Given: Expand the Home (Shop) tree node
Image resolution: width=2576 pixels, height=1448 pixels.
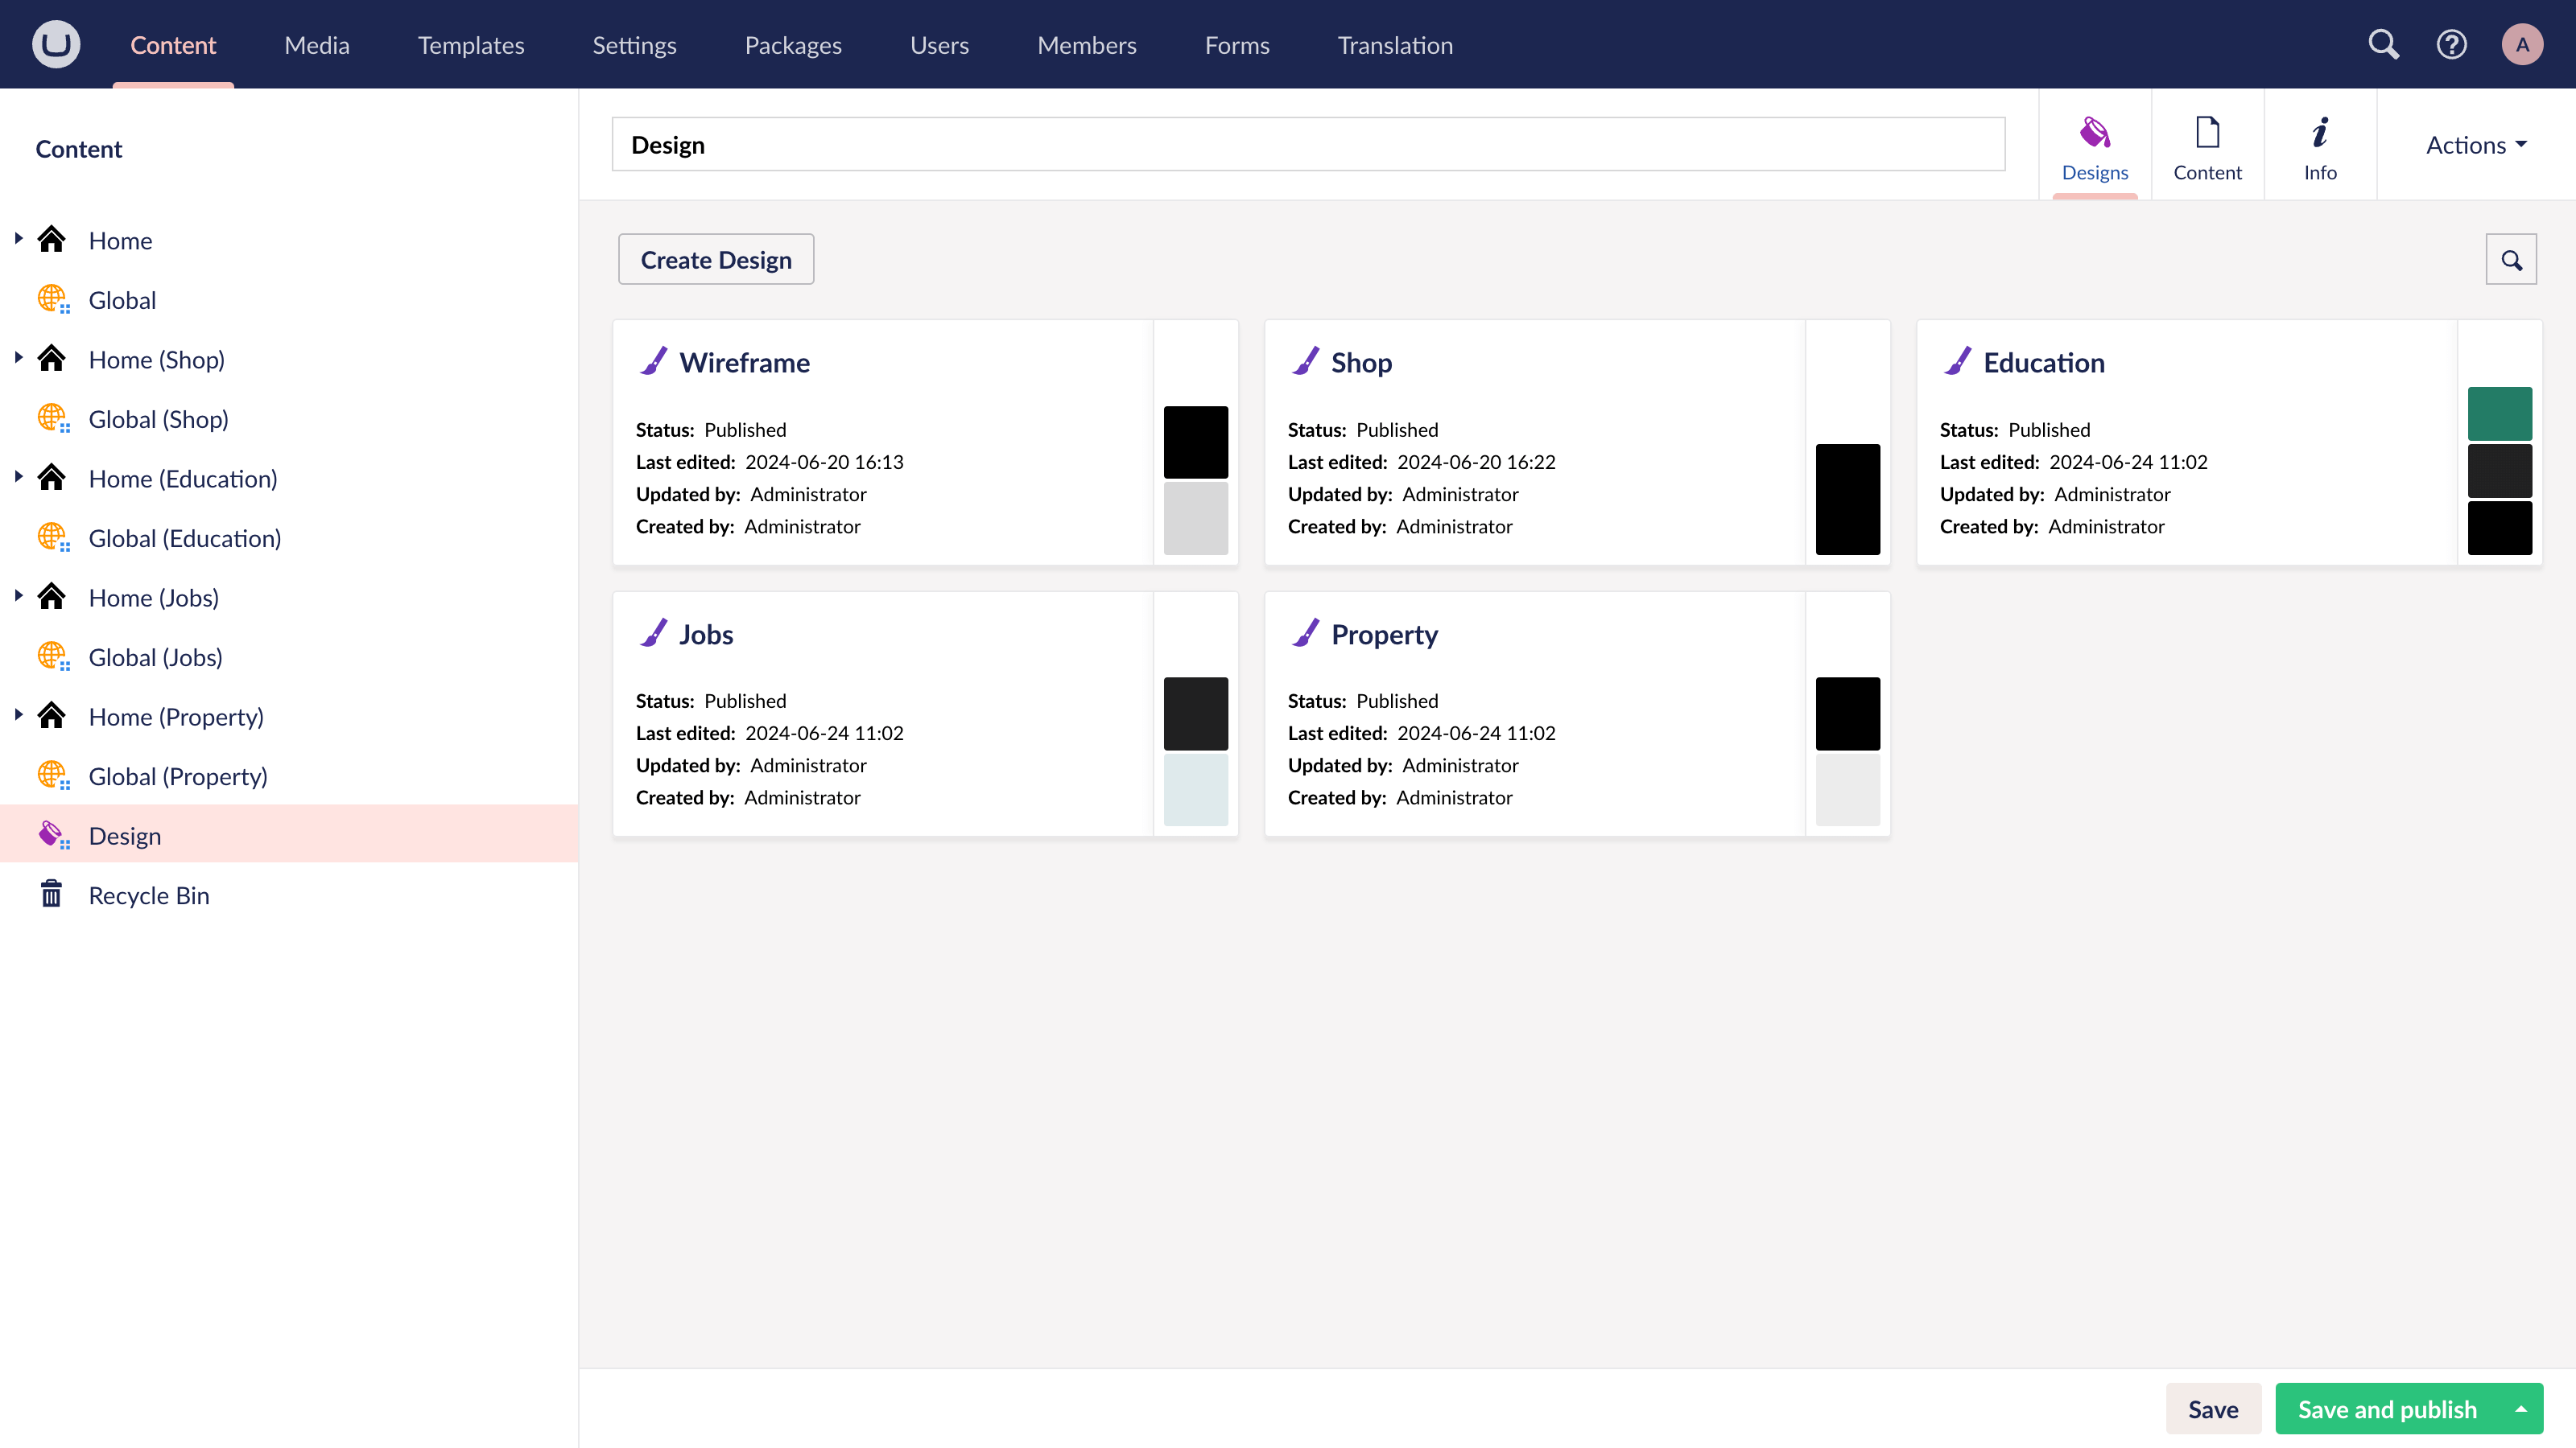Looking at the screenshot, I should coord(18,356).
